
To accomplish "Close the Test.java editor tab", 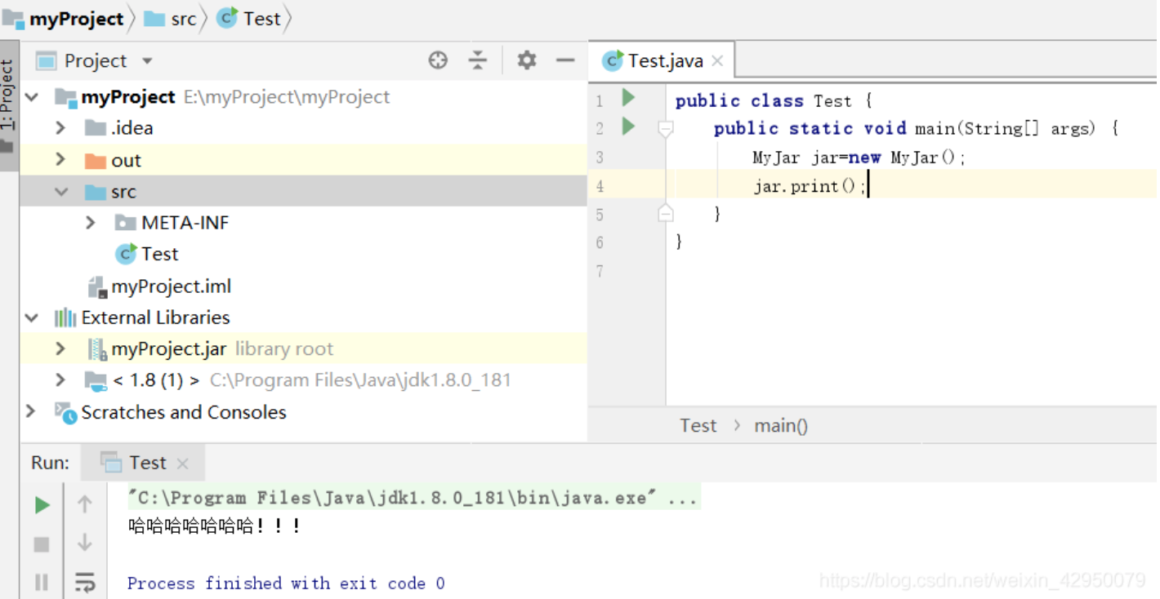I will pyautogui.click(x=717, y=60).
